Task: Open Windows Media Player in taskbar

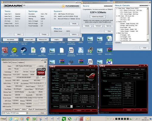Action: (22, 119)
